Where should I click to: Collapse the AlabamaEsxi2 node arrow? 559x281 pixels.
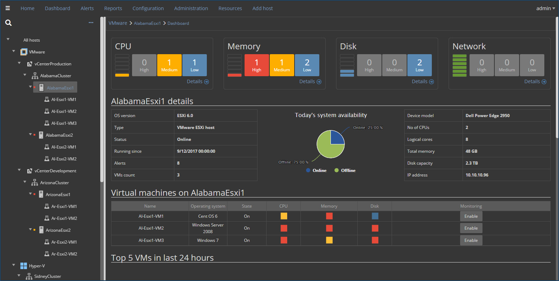30,134
